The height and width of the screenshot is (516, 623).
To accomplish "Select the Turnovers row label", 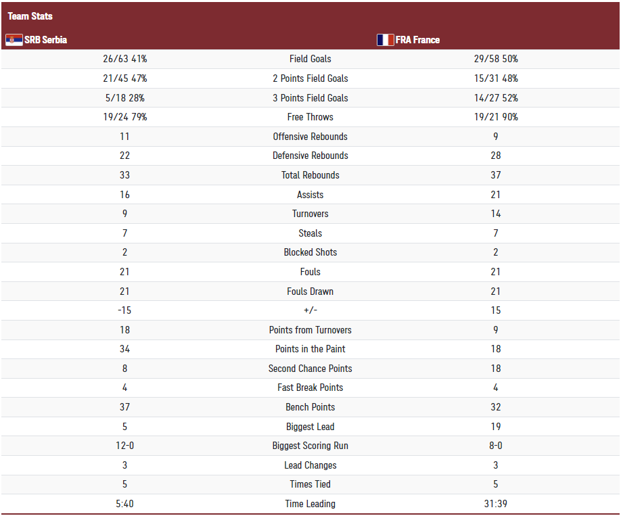I will click(x=310, y=214).
